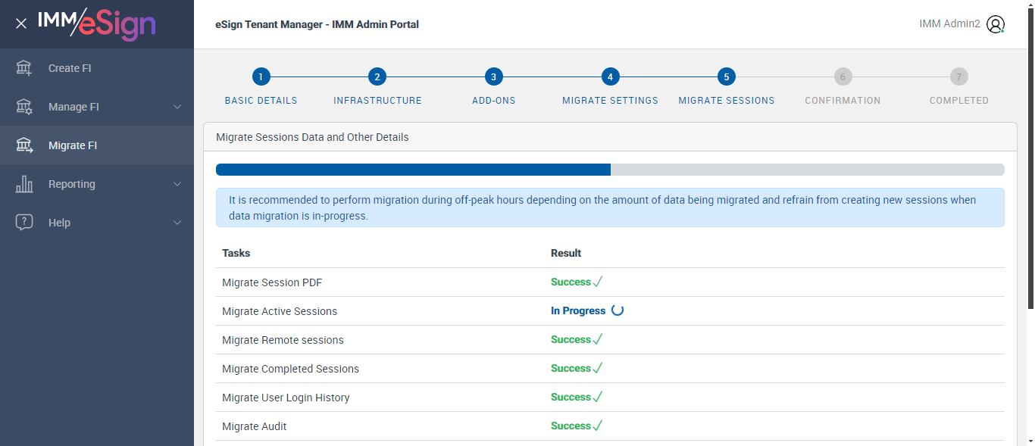Screen dimensions: 1035x446
Task: Click the Tasks column header
Action: pyautogui.click(x=236, y=253)
